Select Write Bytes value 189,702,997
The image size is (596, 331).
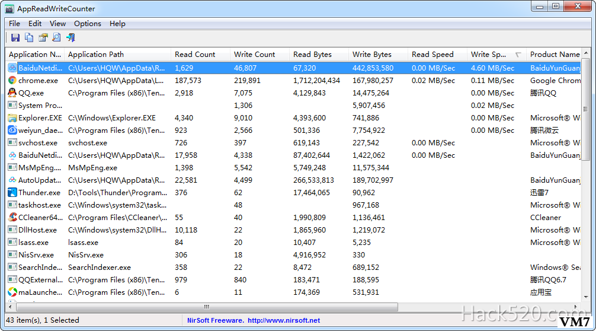(x=373, y=180)
